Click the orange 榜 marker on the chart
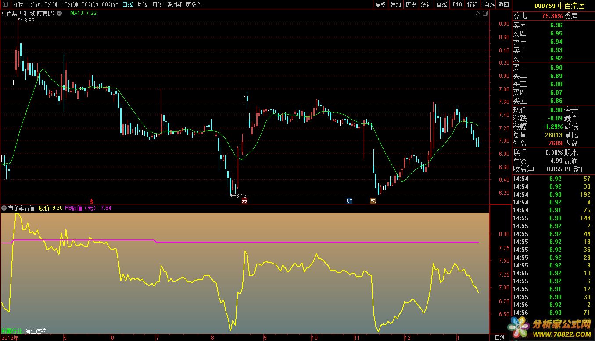The height and width of the screenshot is (341, 595). click(373, 201)
